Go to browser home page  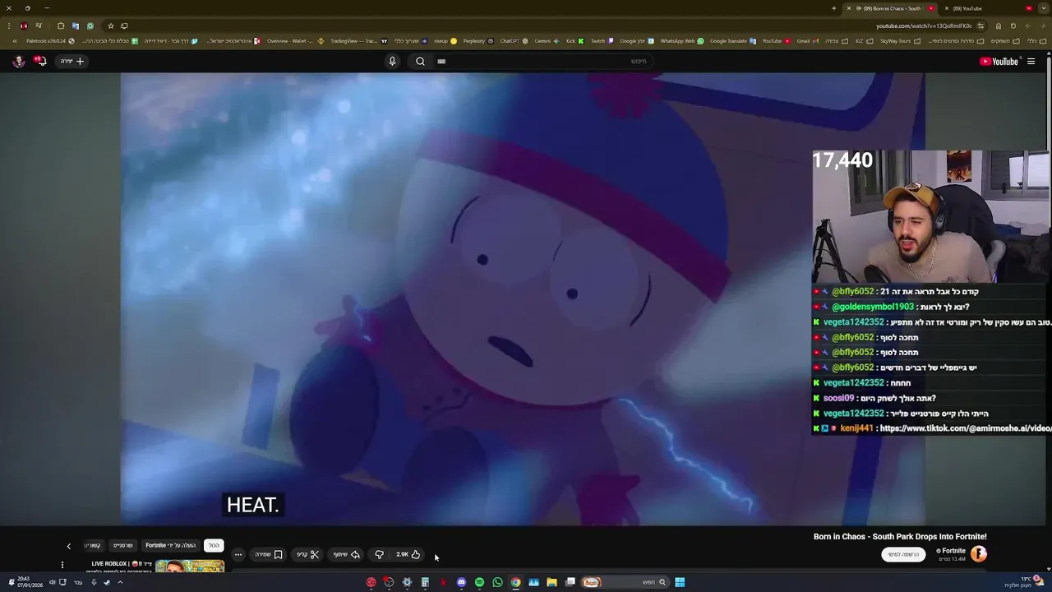(999, 25)
